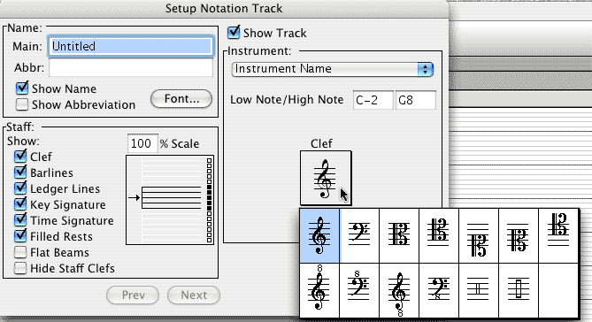Choose the C clef hanging below the staff

[x=479, y=235]
